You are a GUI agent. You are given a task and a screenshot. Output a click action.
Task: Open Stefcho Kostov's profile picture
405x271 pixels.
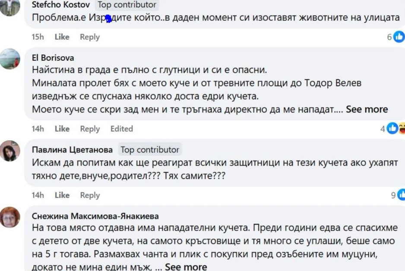(9, 8)
